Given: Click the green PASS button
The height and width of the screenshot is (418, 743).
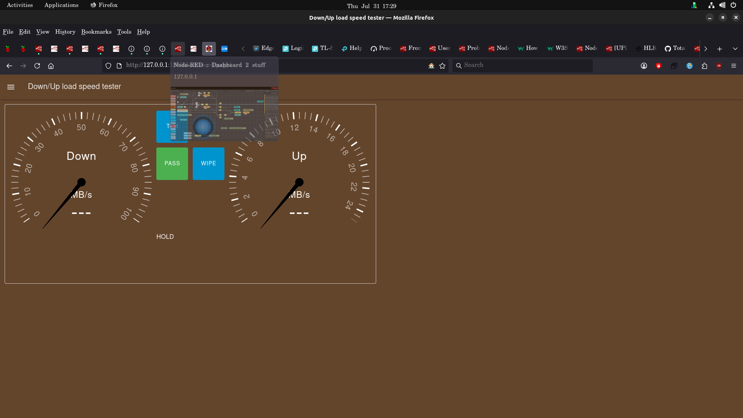Looking at the screenshot, I should tap(172, 164).
